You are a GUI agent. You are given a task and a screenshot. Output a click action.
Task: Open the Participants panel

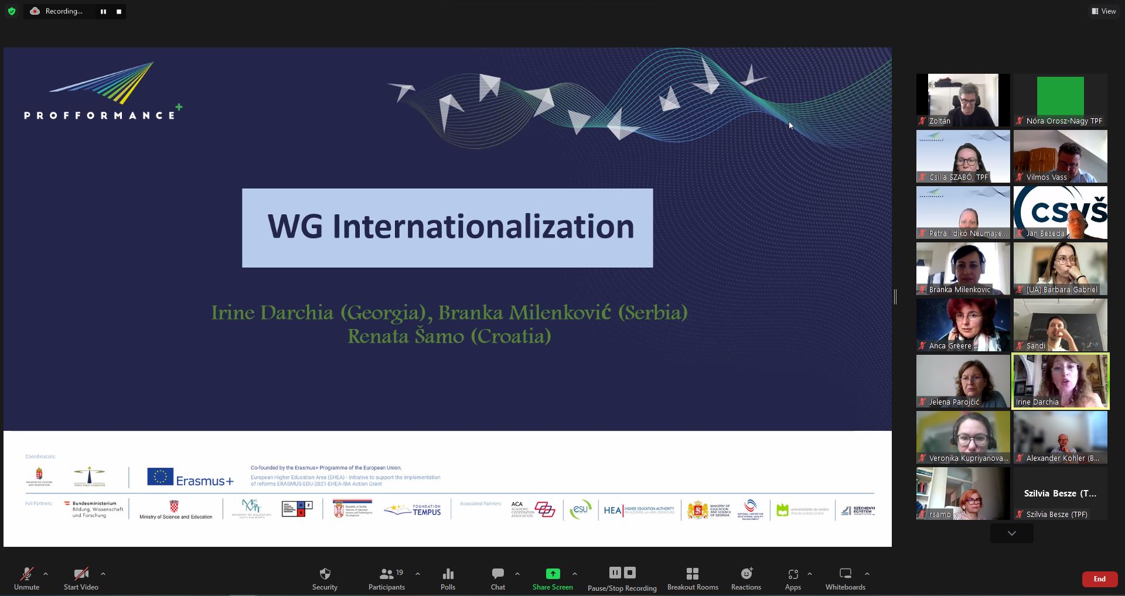click(386, 574)
